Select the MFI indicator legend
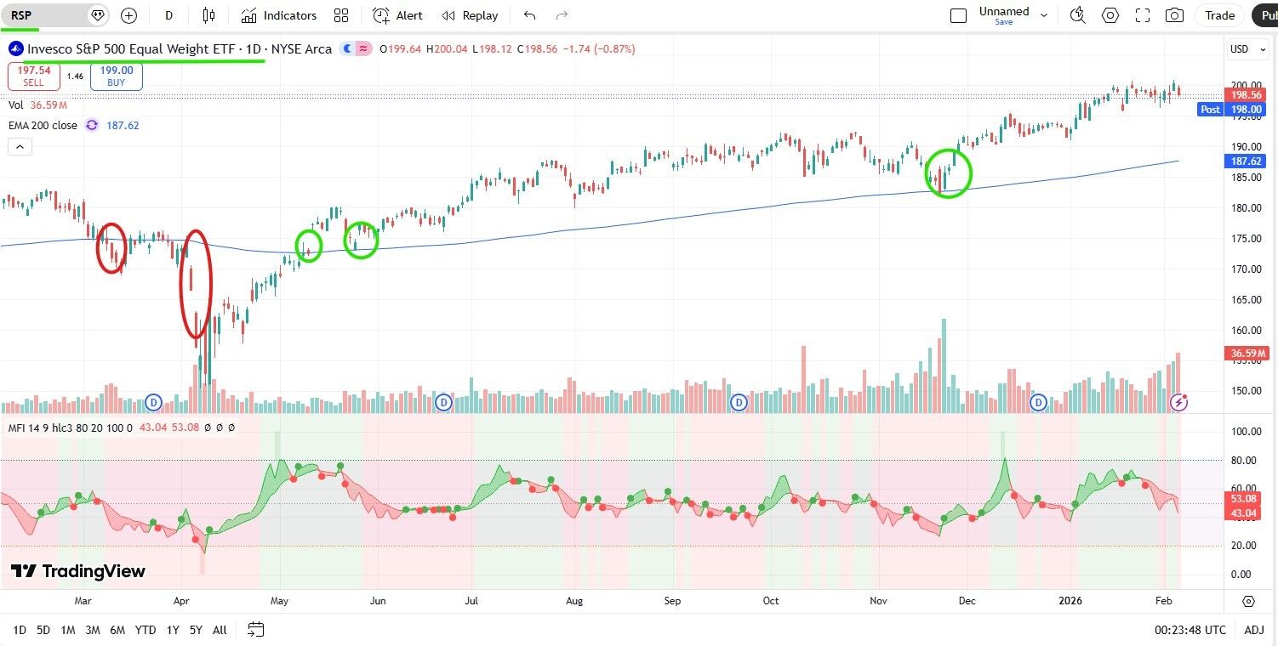Viewport: 1278px width, 646px height. (70, 428)
